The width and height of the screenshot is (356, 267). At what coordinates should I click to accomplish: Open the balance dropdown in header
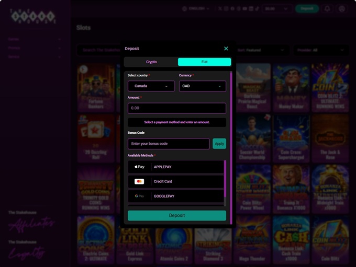point(276,8)
